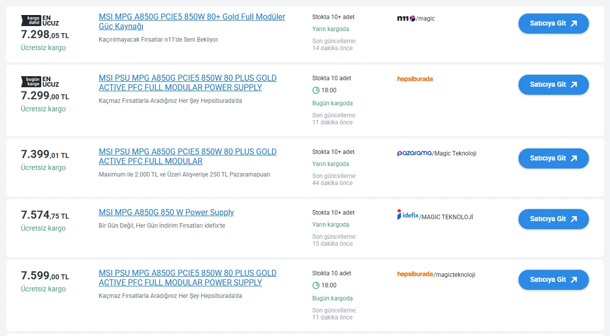Screen dimensions: 610x336
Task: Click '/Magic Teknoloji' seller next to pazarama
Action: 454,153
